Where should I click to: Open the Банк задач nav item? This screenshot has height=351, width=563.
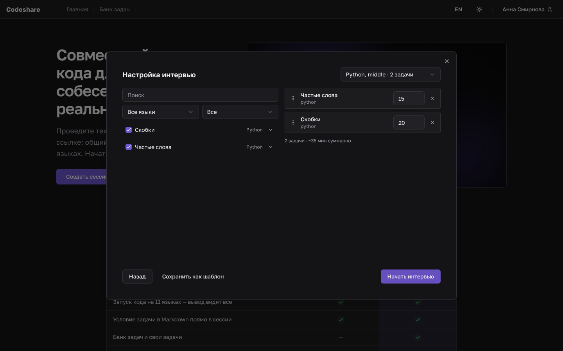tap(115, 9)
